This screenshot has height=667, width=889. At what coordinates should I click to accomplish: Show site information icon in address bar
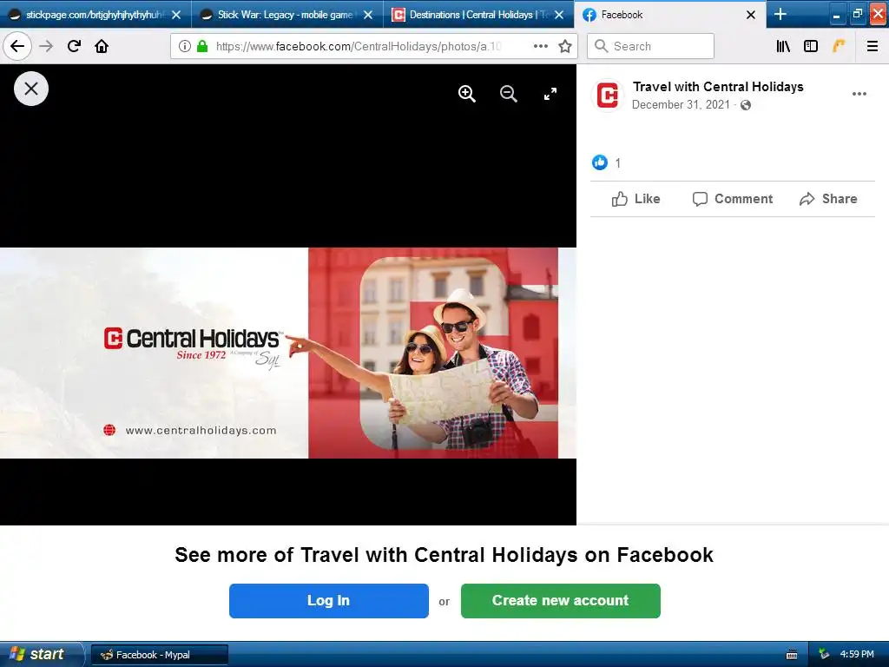[184, 46]
